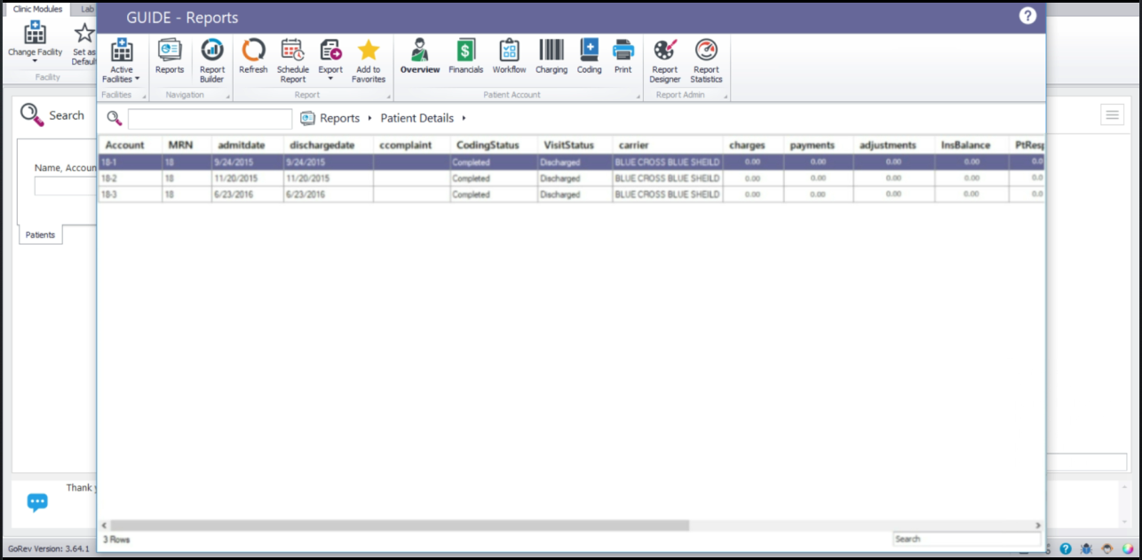This screenshot has height=560, width=1142.
Task: Click the grid scrollbar right arrow
Action: 1037,525
